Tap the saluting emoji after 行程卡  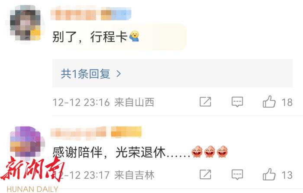tap(134, 36)
